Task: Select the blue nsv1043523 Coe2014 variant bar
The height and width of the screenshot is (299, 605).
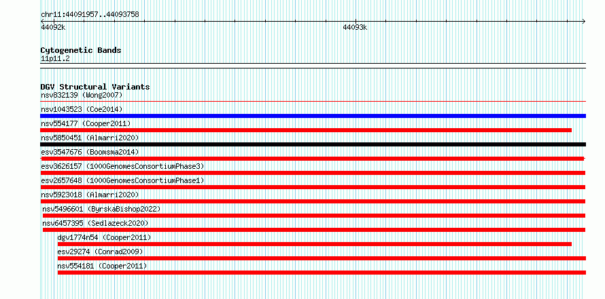Action: (x=313, y=116)
